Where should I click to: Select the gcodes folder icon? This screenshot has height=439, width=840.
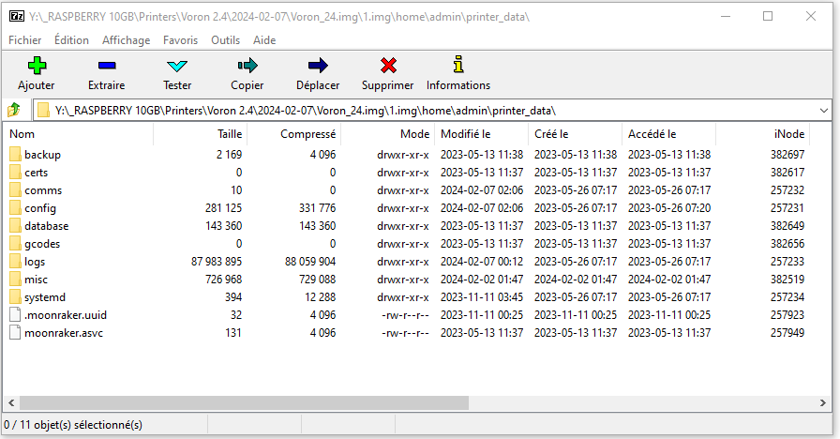tap(15, 244)
